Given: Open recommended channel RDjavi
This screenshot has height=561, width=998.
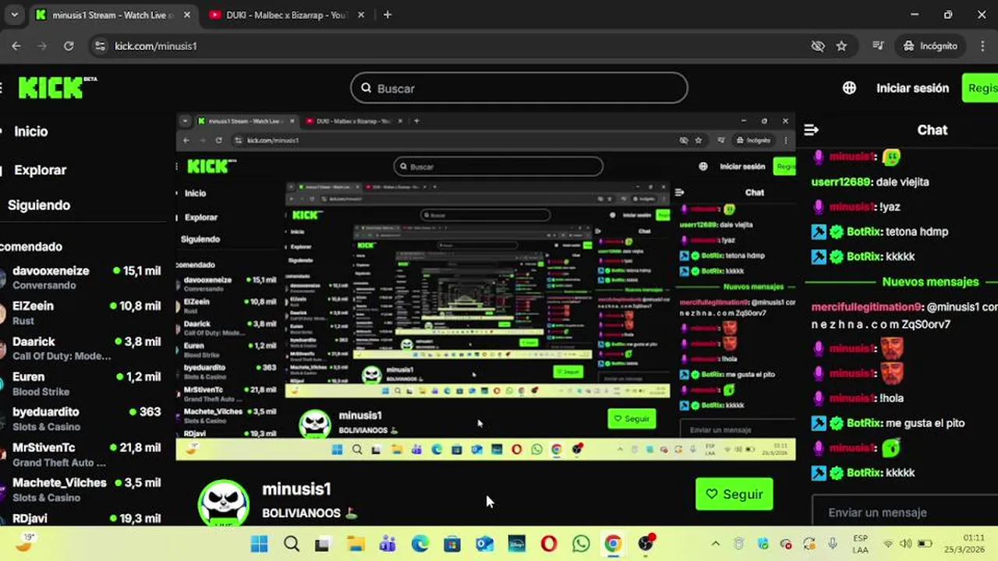Looking at the screenshot, I should (x=81, y=518).
